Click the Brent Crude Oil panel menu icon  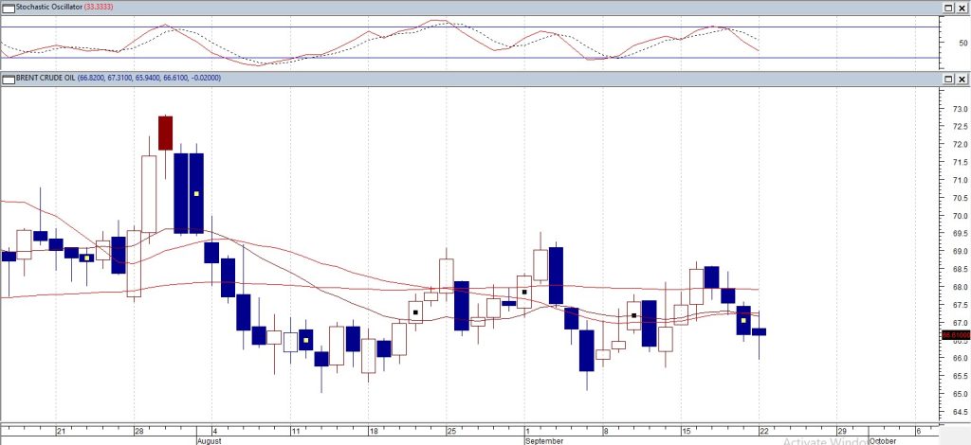[x=8, y=78]
